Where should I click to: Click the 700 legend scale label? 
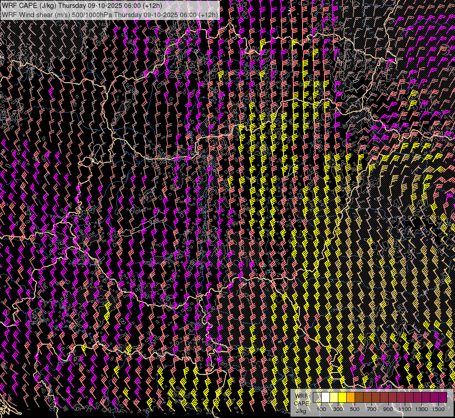point(371,409)
